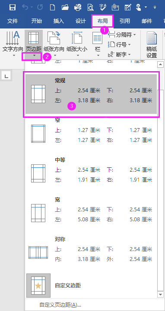Choose the 窄 narrow margin preset
Image resolution: width=165 pixels, height=311 pixels.
point(91,134)
